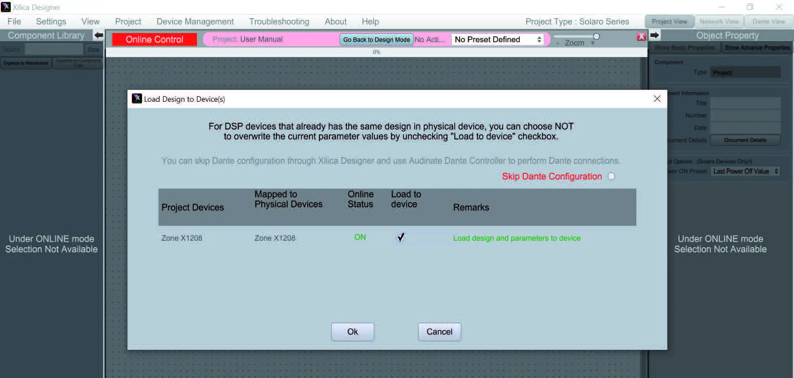794x378 pixels.
Task: Switch to Network View tab
Action: tap(719, 22)
